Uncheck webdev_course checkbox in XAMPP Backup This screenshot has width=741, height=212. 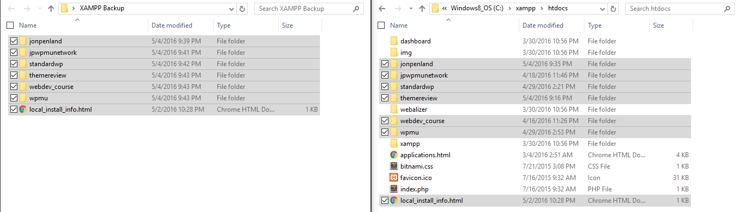(14, 87)
